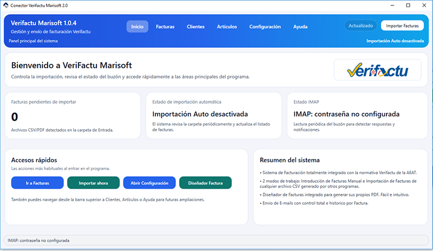Switch to the Facturas tab
Screen dimensions: 433x251
[x=165, y=27]
